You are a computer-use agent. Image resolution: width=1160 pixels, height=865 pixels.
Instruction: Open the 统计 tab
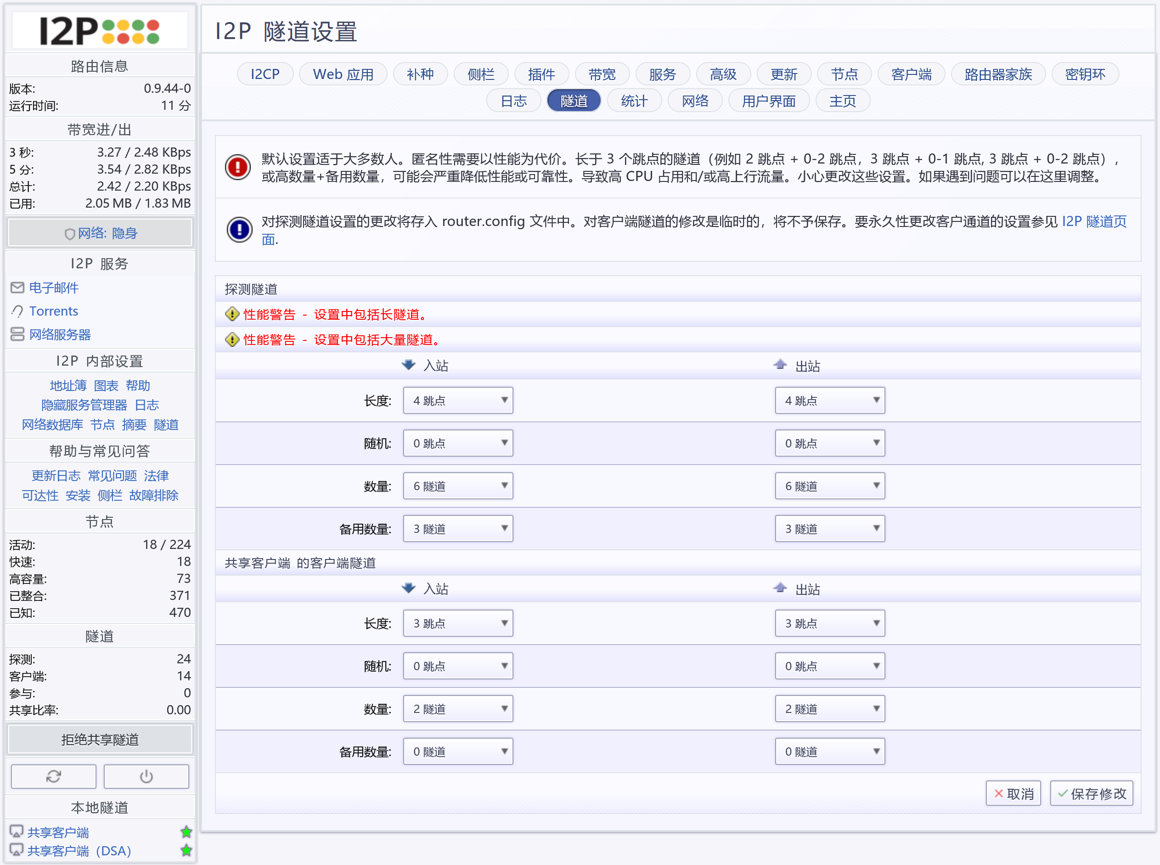click(x=634, y=101)
